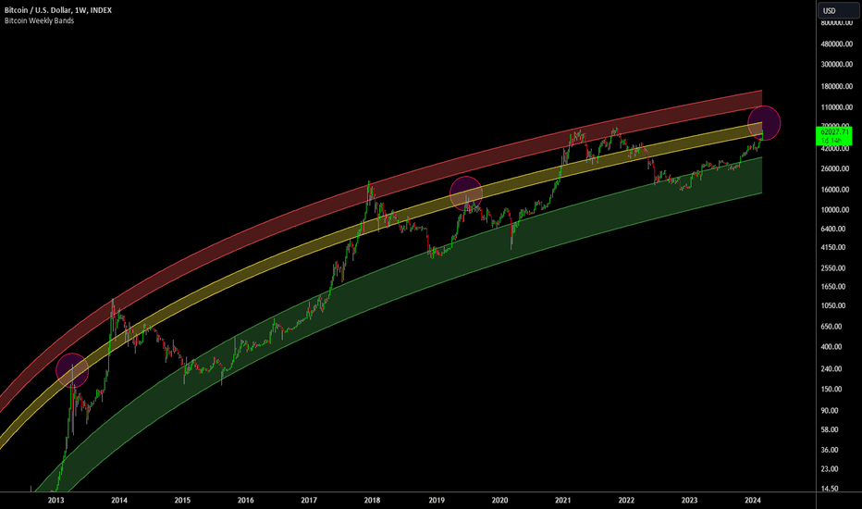Click the 240.00 price scale value
The image size is (862, 509).
click(831, 369)
